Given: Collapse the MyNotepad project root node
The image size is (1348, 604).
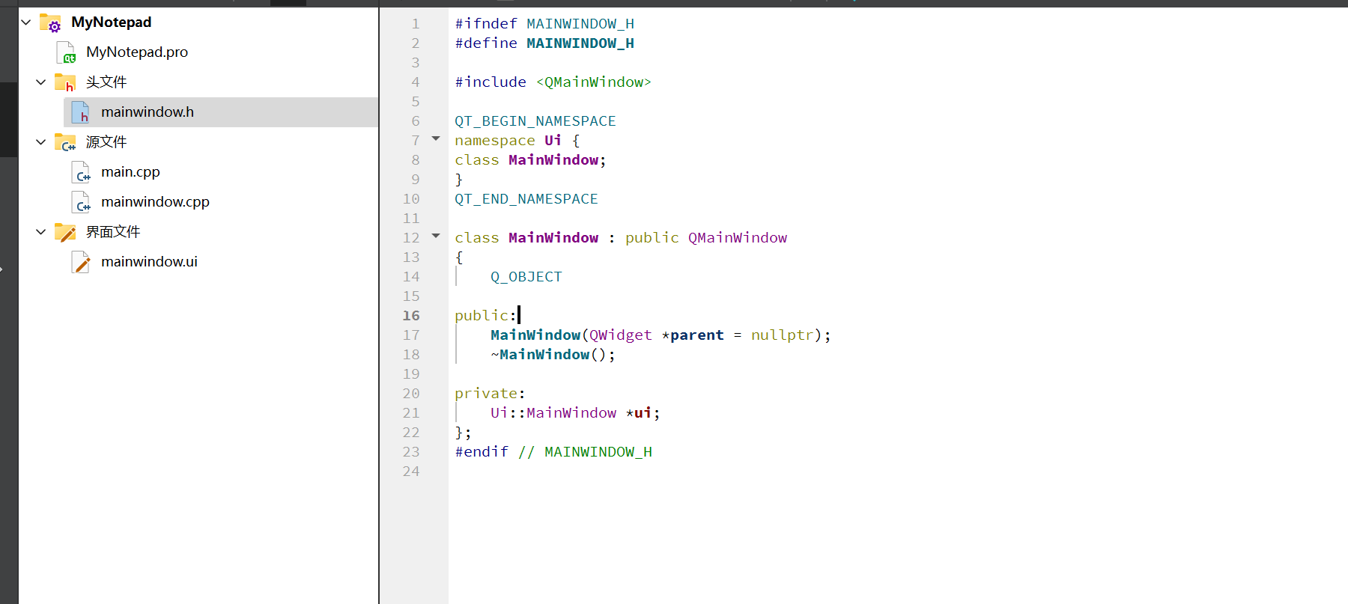Looking at the screenshot, I should coord(26,22).
